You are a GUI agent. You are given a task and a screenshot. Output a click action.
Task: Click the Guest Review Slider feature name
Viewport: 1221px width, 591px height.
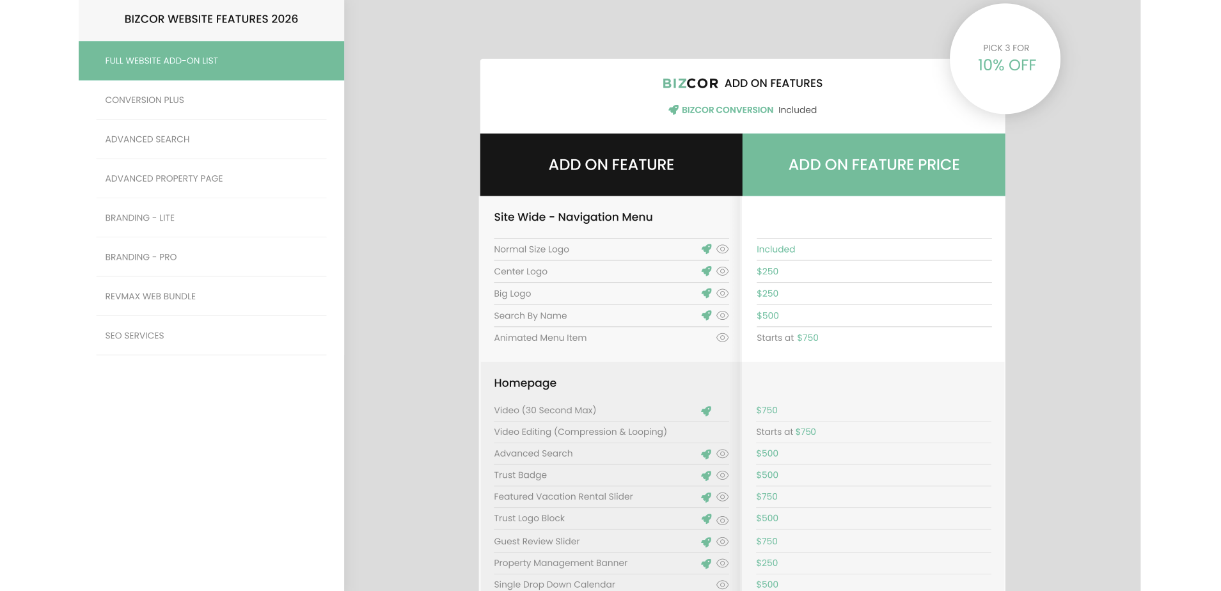[x=537, y=542]
